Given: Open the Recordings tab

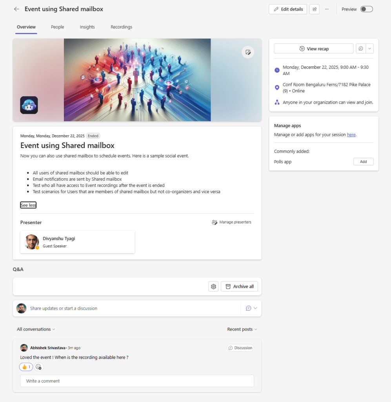Looking at the screenshot, I should 121,27.
